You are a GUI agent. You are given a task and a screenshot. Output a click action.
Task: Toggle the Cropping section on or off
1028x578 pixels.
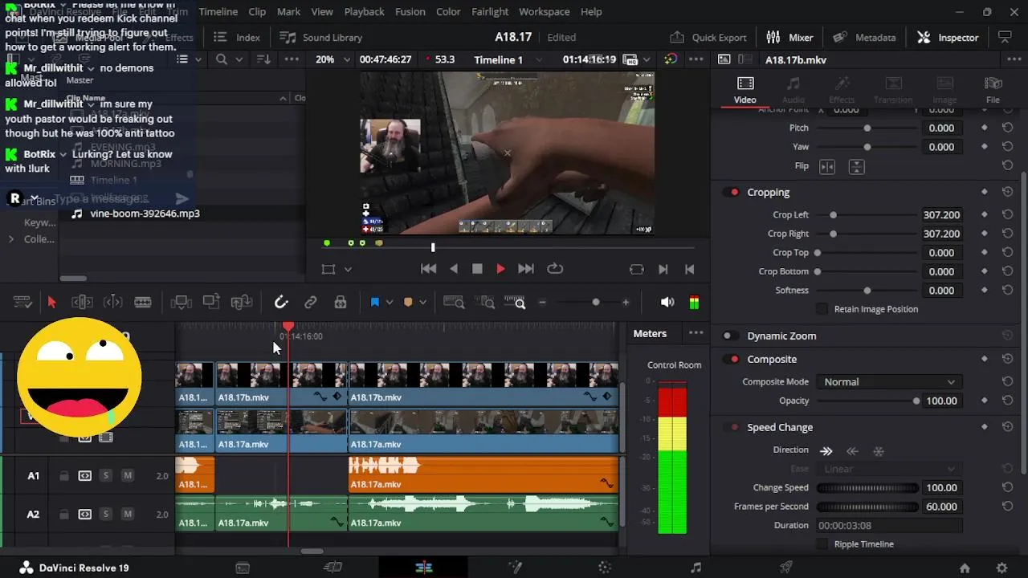coord(732,193)
